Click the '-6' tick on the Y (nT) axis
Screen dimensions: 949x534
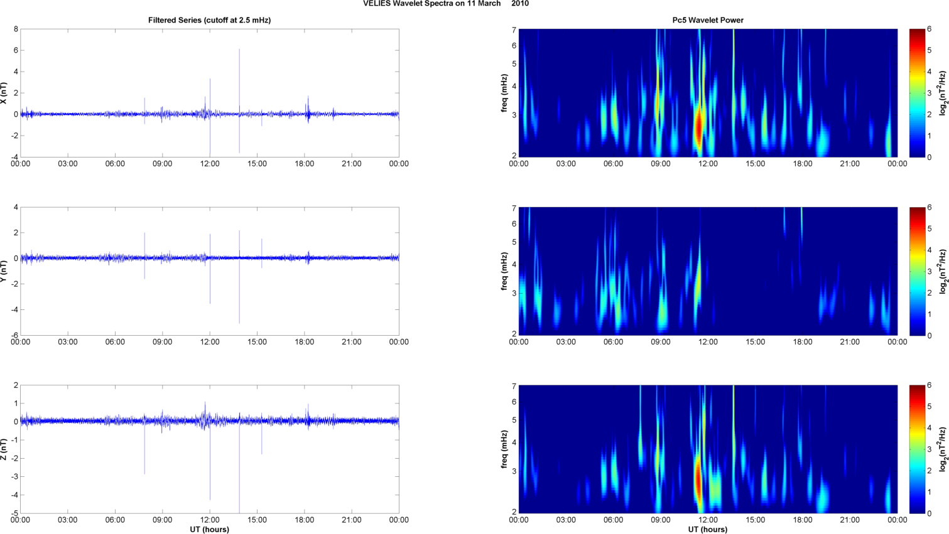tap(14, 335)
